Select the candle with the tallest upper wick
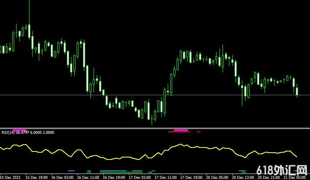This screenshot has width=310, height=180. [x=29, y=31]
